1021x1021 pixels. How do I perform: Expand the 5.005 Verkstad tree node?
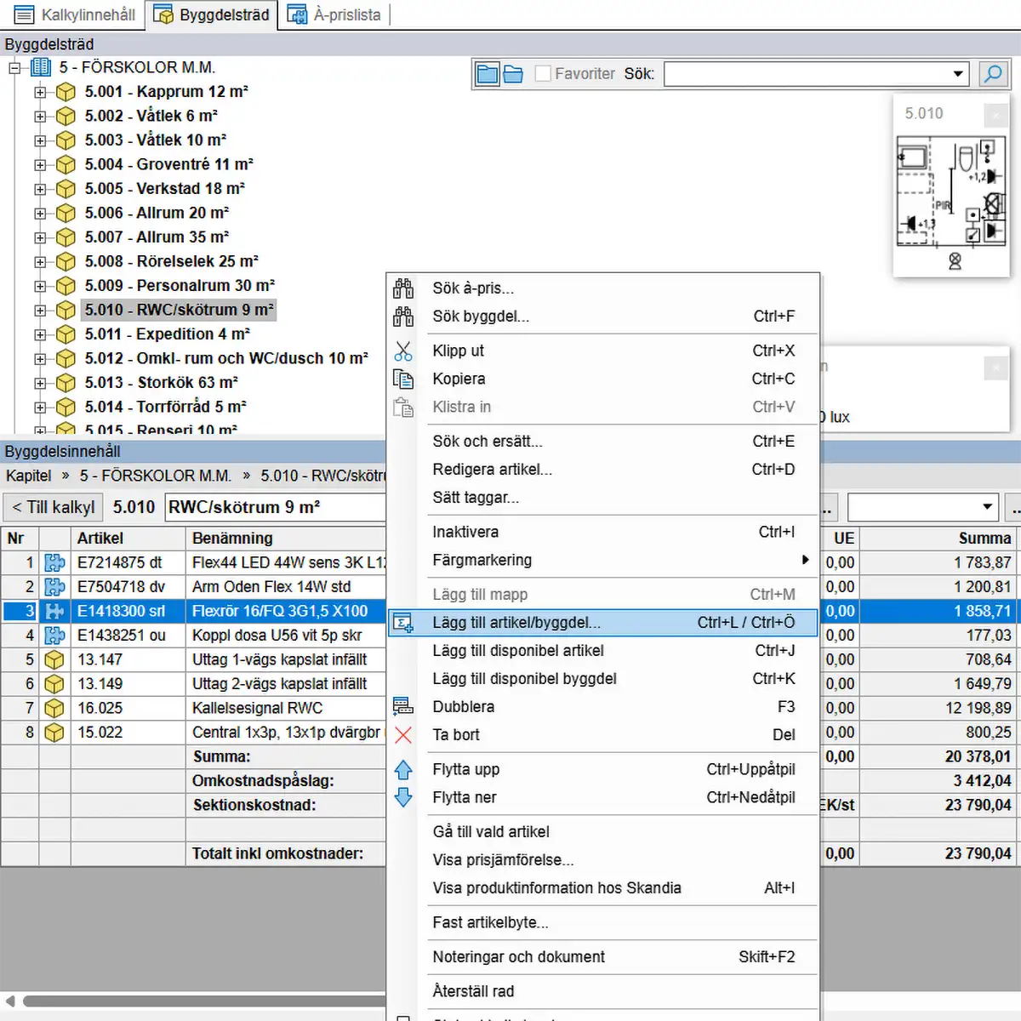point(40,189)
